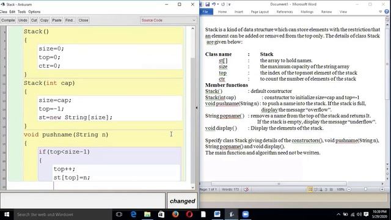Open the Options menu in the Stack editor
391x220 pixels.
click(x=34, y=12)
